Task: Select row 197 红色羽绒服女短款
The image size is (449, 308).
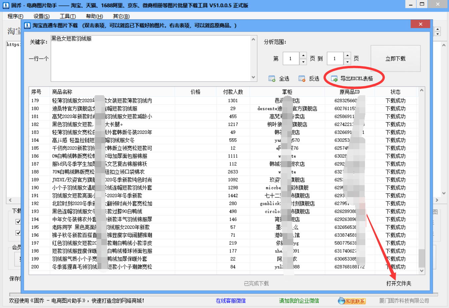Action: coord(223,243)
